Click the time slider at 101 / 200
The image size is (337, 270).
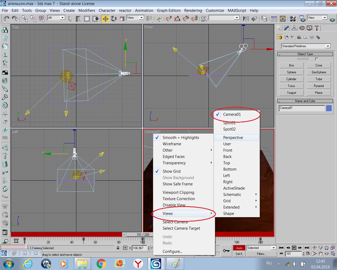[143, 234]
